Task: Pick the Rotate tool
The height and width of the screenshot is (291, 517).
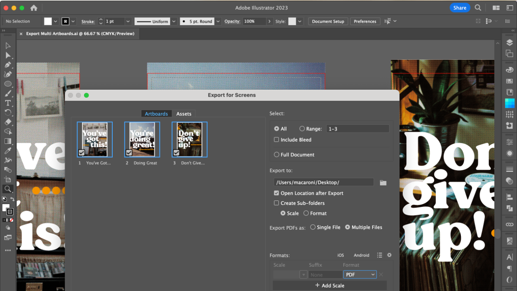Action: [x=8, y=112]
